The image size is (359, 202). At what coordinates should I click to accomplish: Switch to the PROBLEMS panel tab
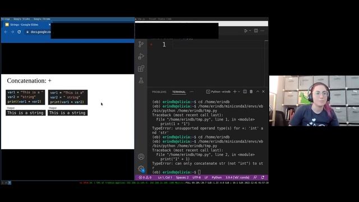tap(159, 92)
